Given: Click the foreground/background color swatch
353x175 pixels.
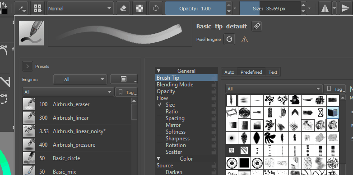Looking at the screenshot, I should click(4, 9).
